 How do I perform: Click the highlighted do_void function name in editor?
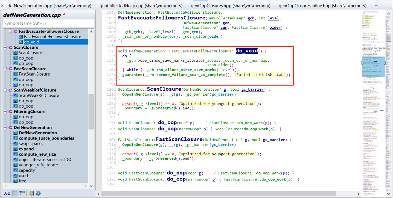pos(247,51)
